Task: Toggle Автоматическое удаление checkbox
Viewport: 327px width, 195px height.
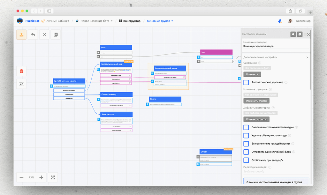Action: tap(246, 82)
